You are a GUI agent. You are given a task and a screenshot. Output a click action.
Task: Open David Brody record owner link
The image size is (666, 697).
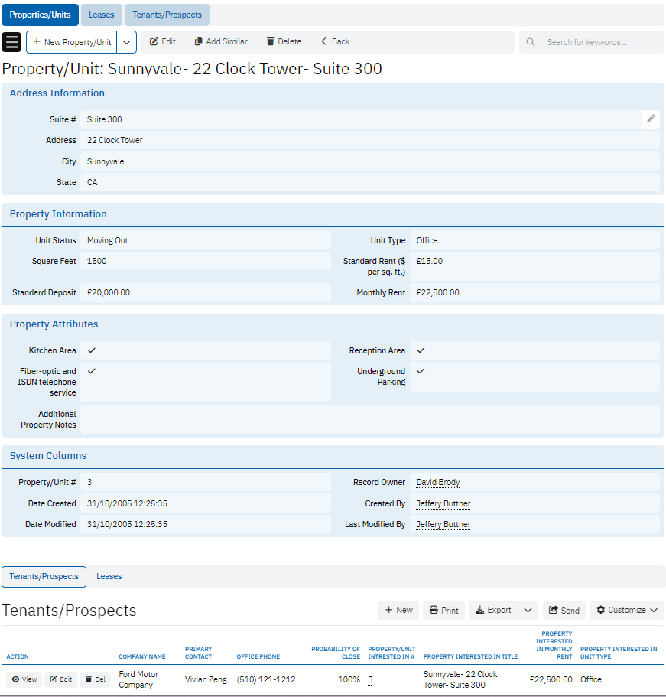[x=438, y=483]
